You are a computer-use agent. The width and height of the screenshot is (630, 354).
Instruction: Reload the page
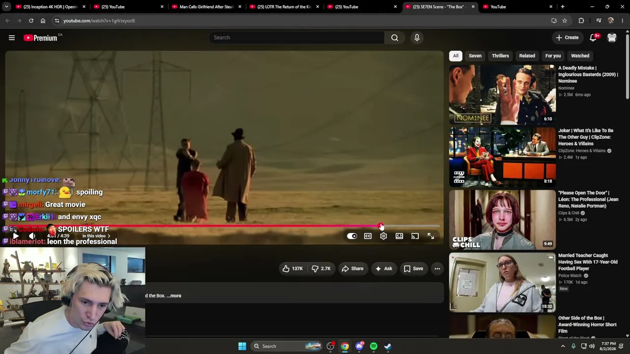[31, 21]
